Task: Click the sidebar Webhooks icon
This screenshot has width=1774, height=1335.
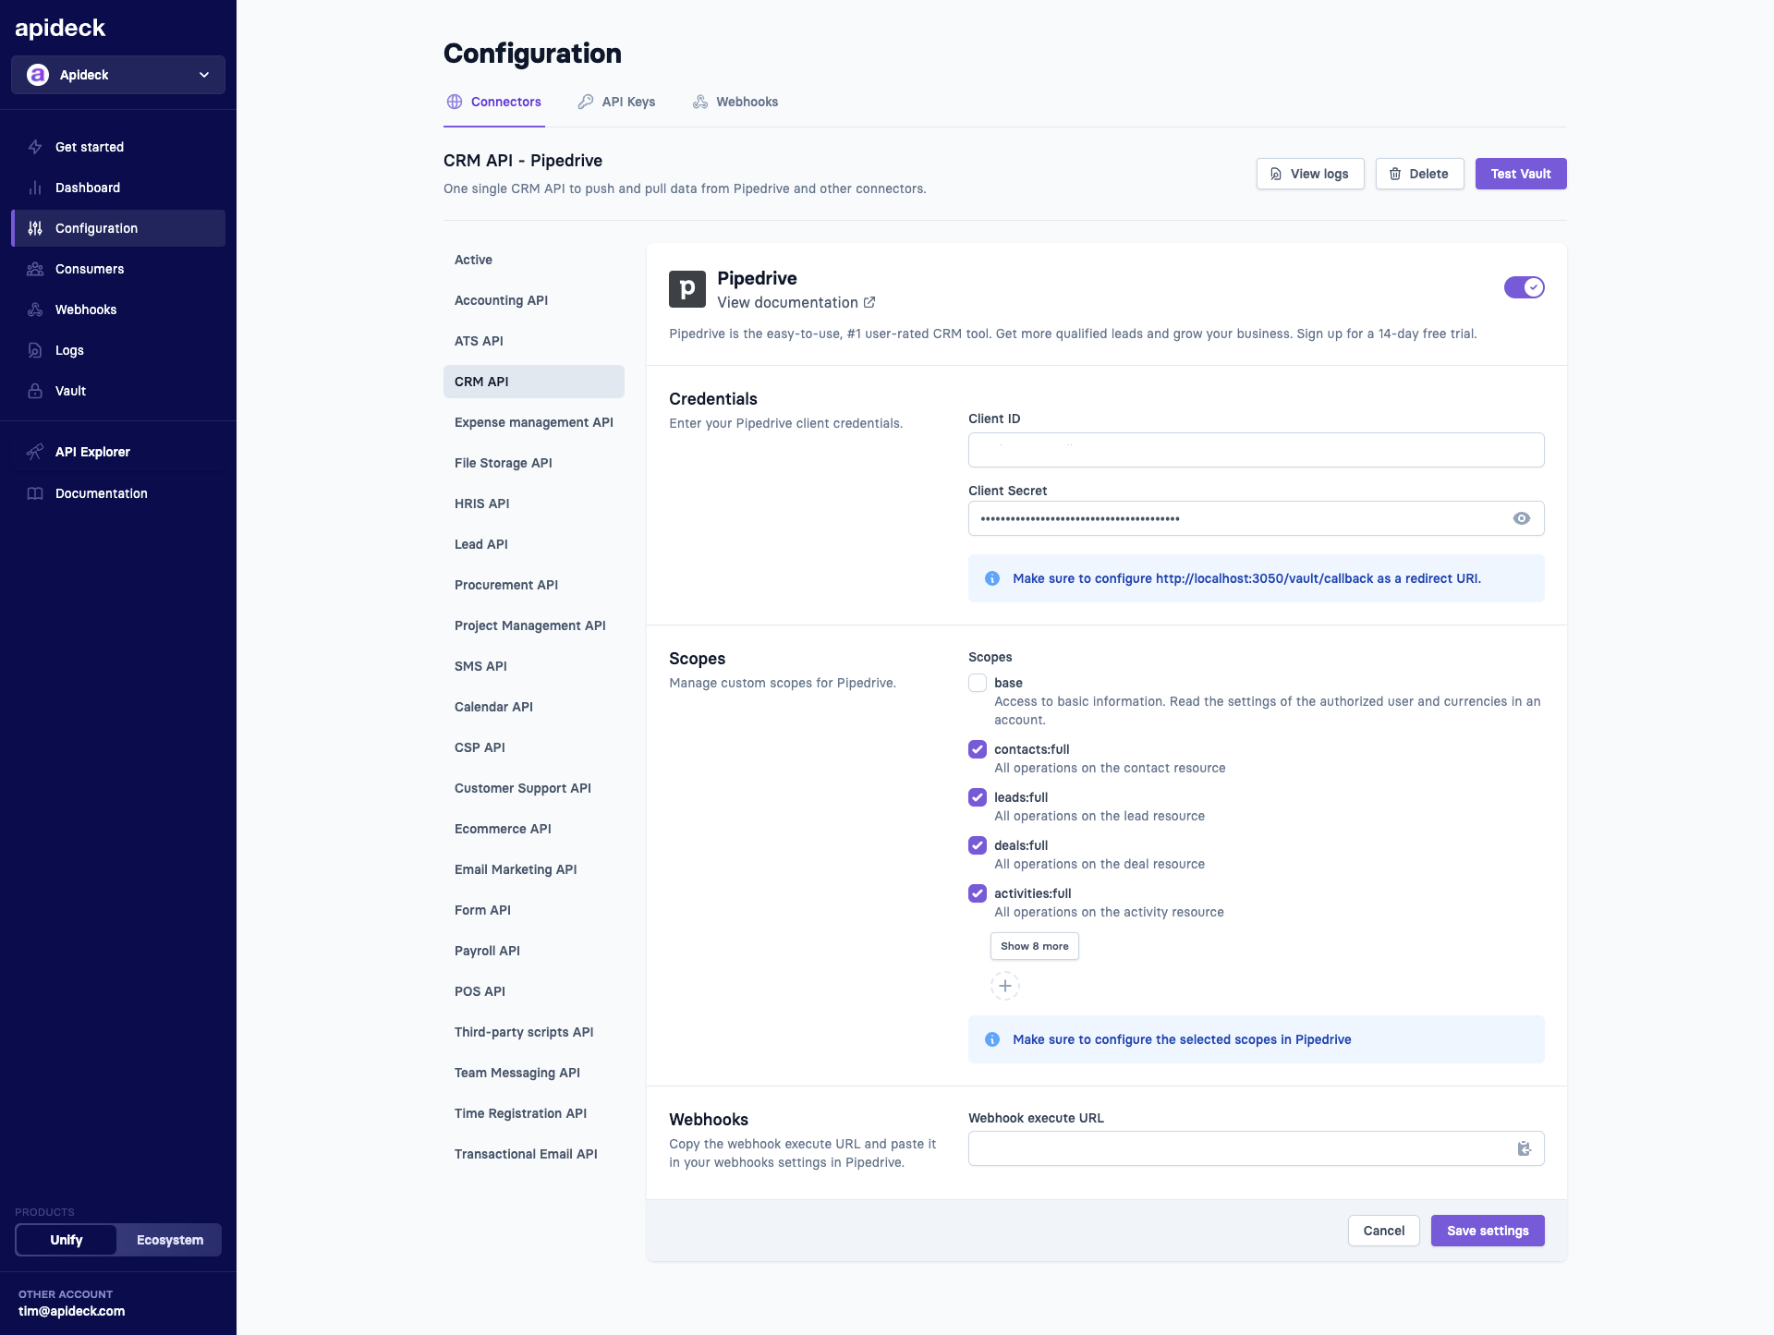Action: coord(35,309)
